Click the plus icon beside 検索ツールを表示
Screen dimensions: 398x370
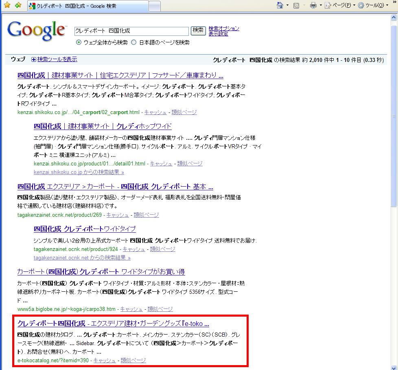(34, 59)
